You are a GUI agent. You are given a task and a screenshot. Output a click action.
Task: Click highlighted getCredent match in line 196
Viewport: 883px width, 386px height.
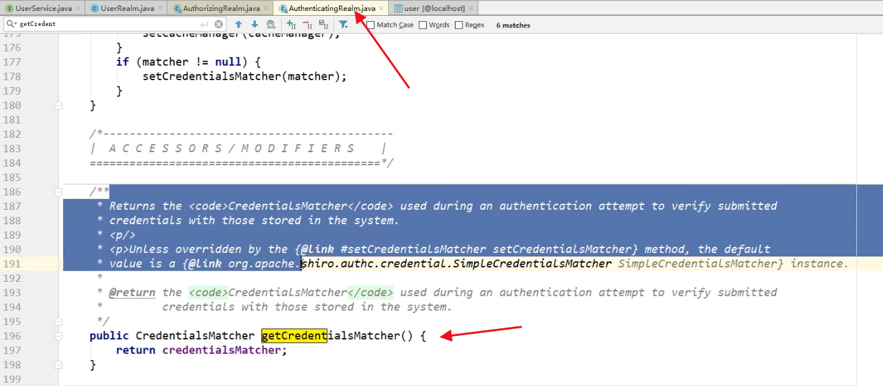tap(294, 336)
